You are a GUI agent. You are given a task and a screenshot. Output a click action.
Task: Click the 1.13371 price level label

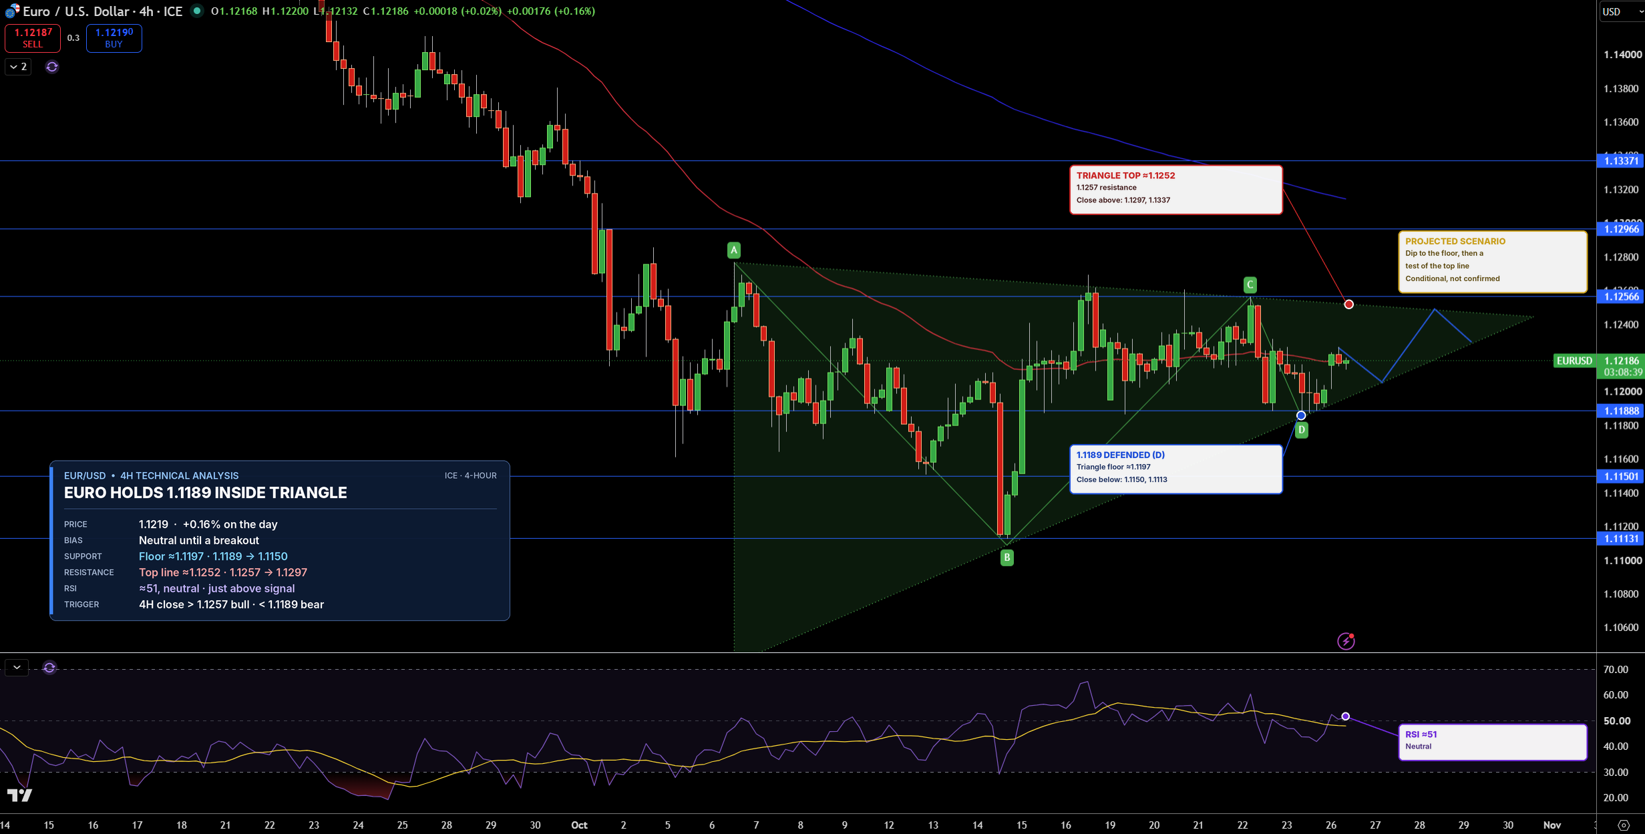pyautogui.click(x=1620, y=161)
